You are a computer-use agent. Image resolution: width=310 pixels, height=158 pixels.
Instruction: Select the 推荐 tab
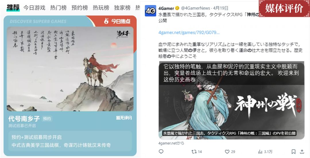pyautogui.click(x=13, y=7)
